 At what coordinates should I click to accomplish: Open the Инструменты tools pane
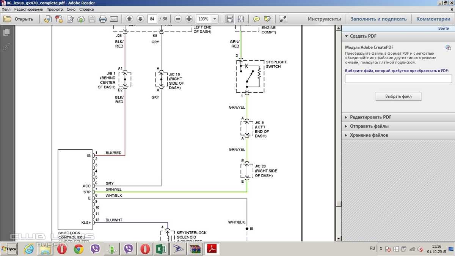(324, 19)
